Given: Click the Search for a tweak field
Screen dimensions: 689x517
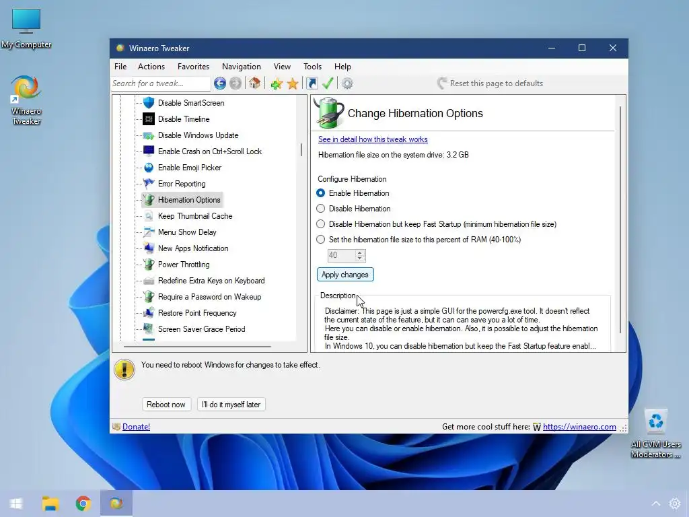Looking at the screenshot, I should (x=161, y=83).
